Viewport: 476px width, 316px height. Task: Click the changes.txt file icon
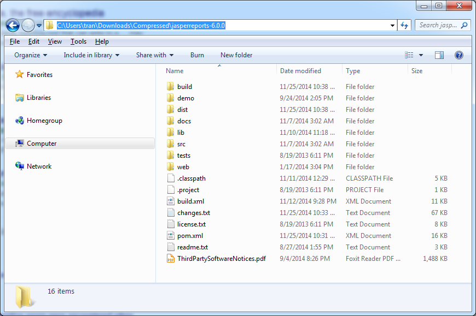pyautogui.click(x=171, y=213)
